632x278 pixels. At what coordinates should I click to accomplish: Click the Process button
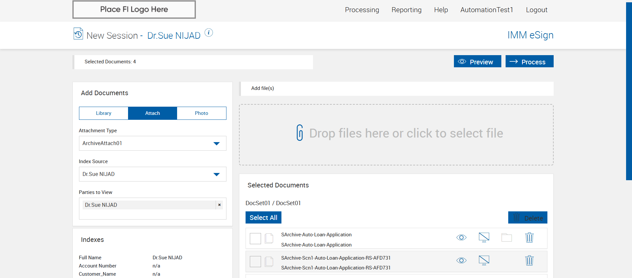[530, 61]
